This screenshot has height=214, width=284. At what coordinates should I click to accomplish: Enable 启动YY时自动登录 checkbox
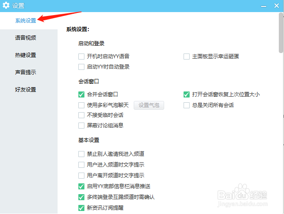click(x=81, y=67)
